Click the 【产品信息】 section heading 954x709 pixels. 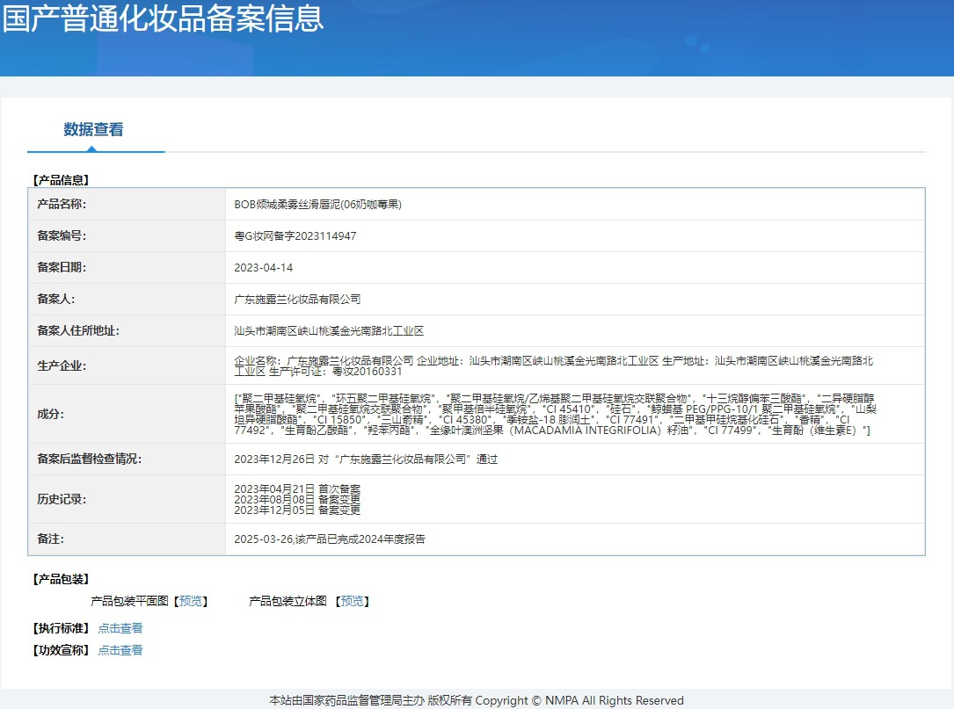click(x=61, y=180)
